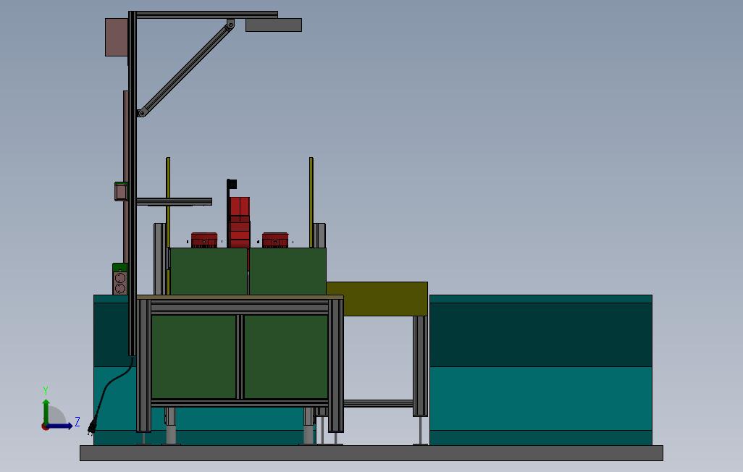Select the aluminum leg under the olive table
The image size is (743, 472).
click(420, 366)
